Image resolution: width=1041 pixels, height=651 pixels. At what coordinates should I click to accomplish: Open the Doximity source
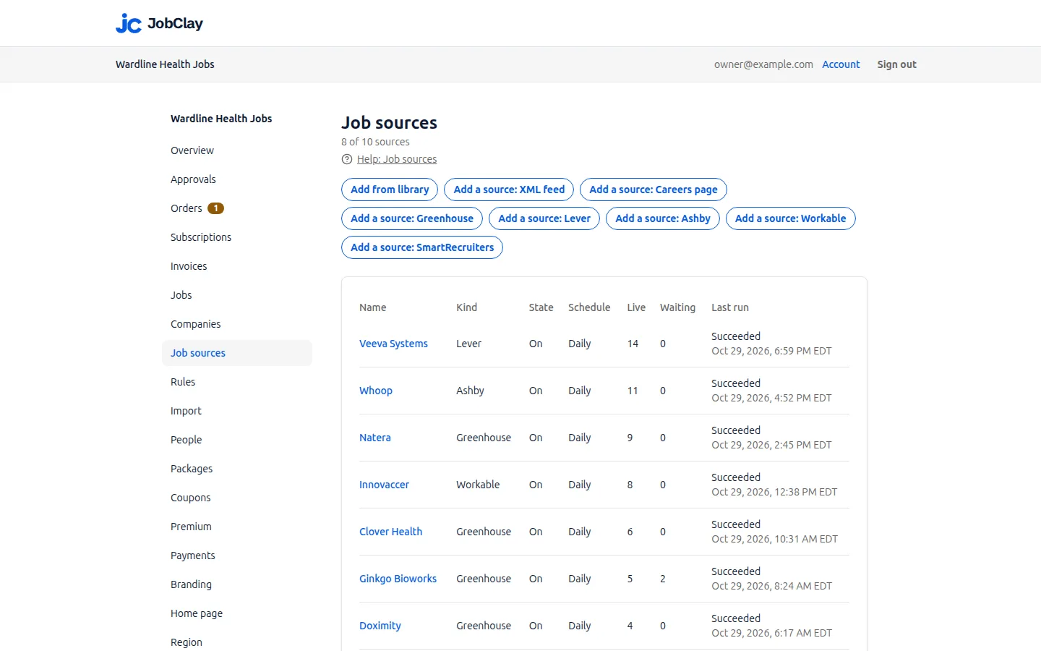coord(380,626)
